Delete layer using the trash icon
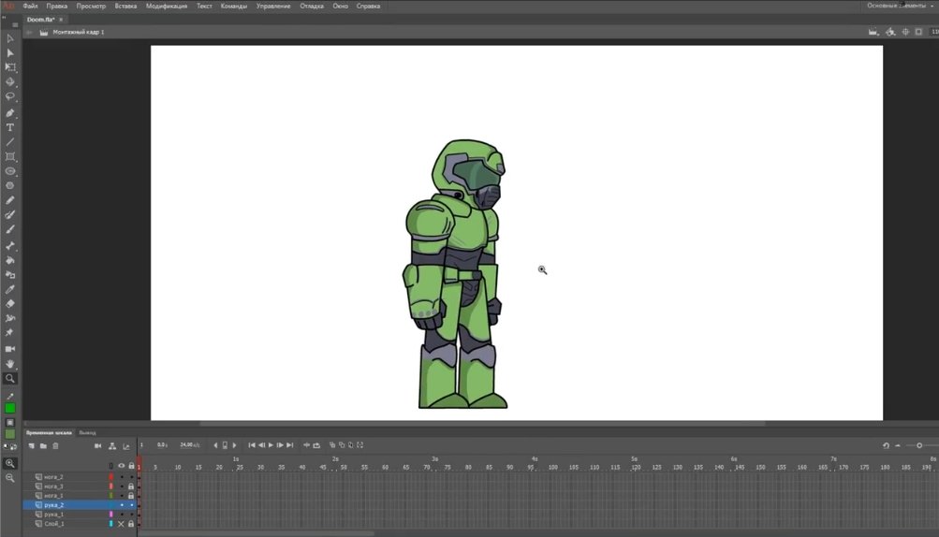939x537 pixels. [x=55, y=445]
